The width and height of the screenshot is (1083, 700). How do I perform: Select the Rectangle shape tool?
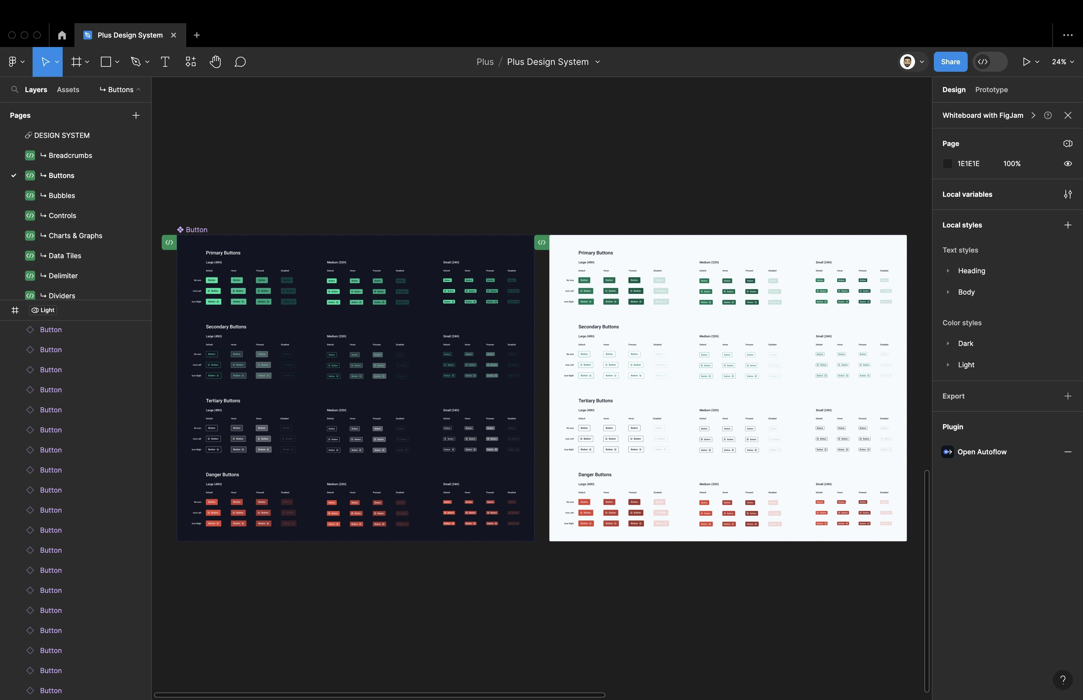pos(106,62)
